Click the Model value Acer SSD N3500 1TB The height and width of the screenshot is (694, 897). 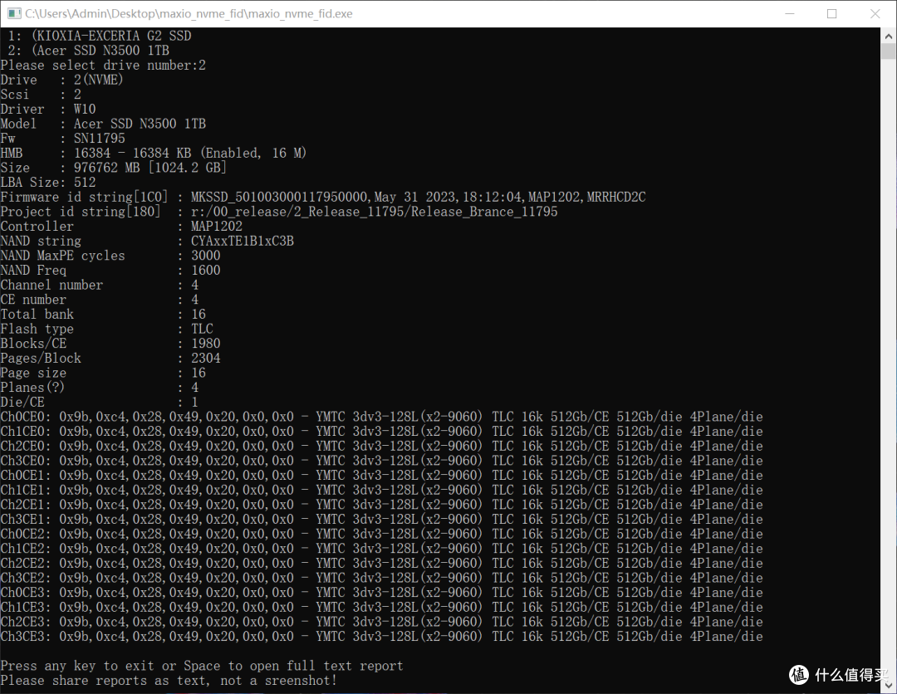[140, 124]
